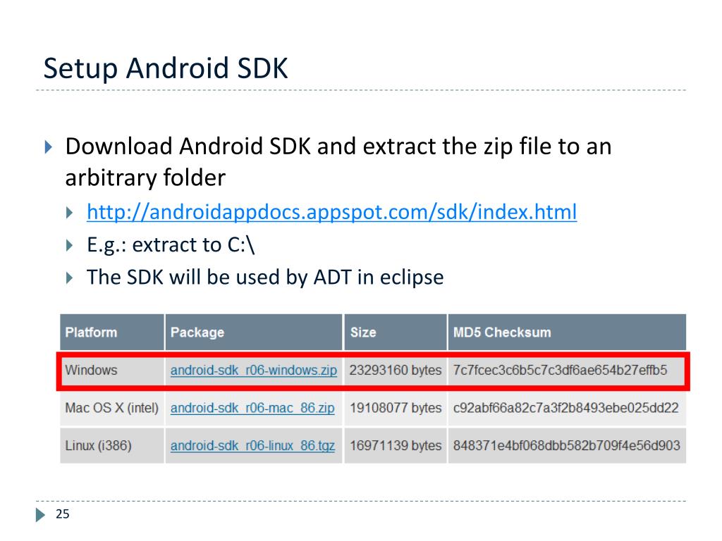The height and width of the screenshot is (541, 722).
Task: Download android-sdk_r06-mac_86.zip package
Action: [x=252, y=408]
